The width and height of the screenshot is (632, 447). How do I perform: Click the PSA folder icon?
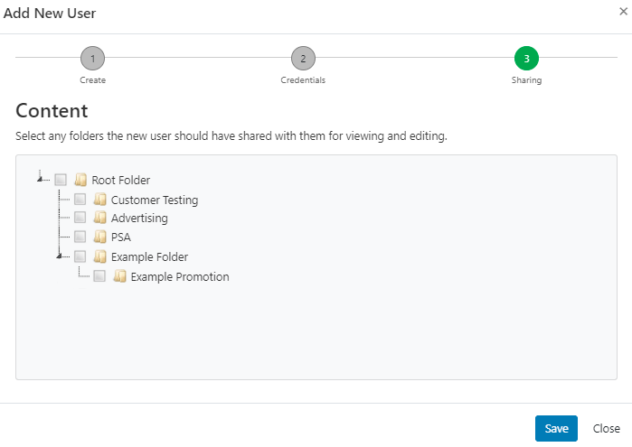coord(99,237)
